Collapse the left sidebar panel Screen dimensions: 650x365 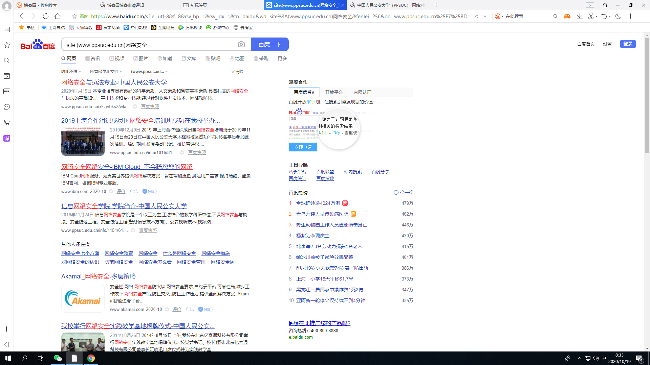(6, 344)
